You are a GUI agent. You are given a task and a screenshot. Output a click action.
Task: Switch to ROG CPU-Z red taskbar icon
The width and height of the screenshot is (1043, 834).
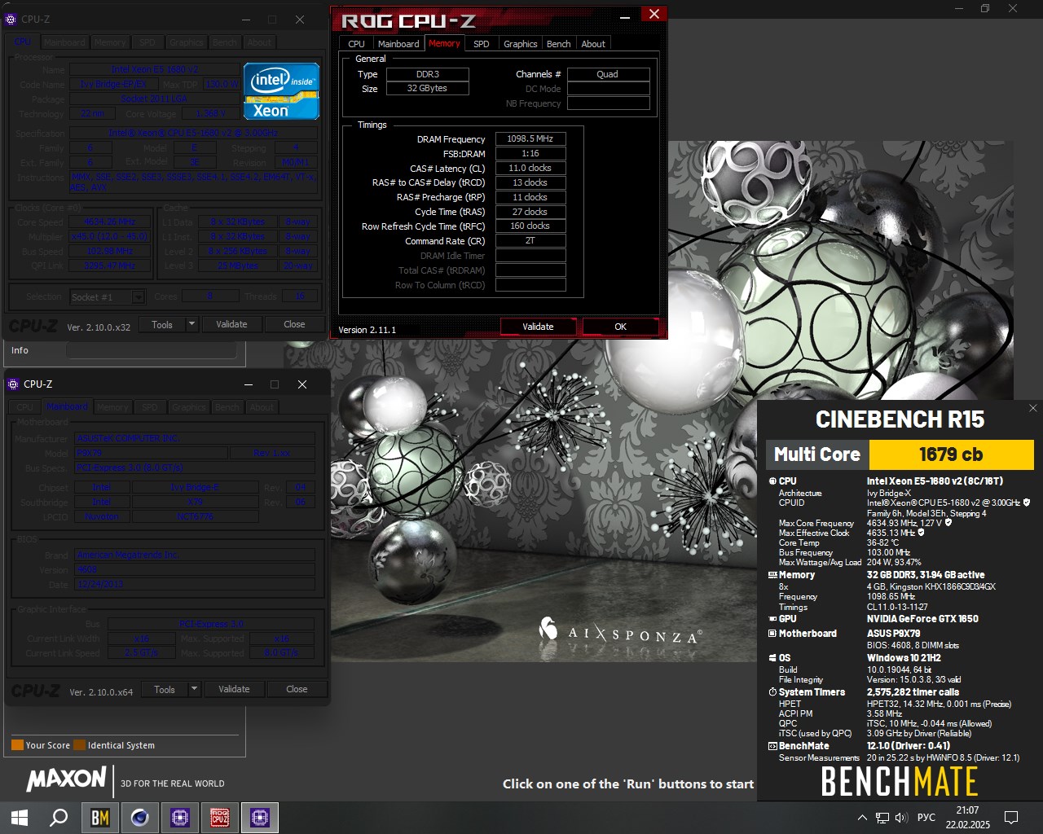click(220, 818)
